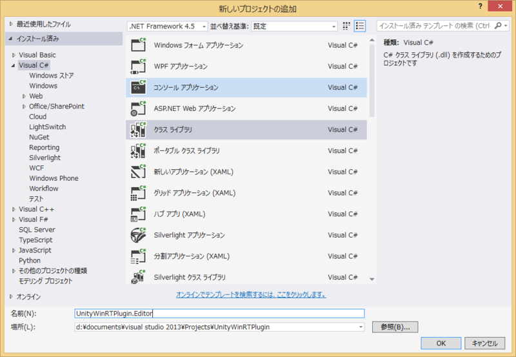This screenshot has height=357, width=516.
Task: Expand the Office/SharePoint node
Action: 24,107
